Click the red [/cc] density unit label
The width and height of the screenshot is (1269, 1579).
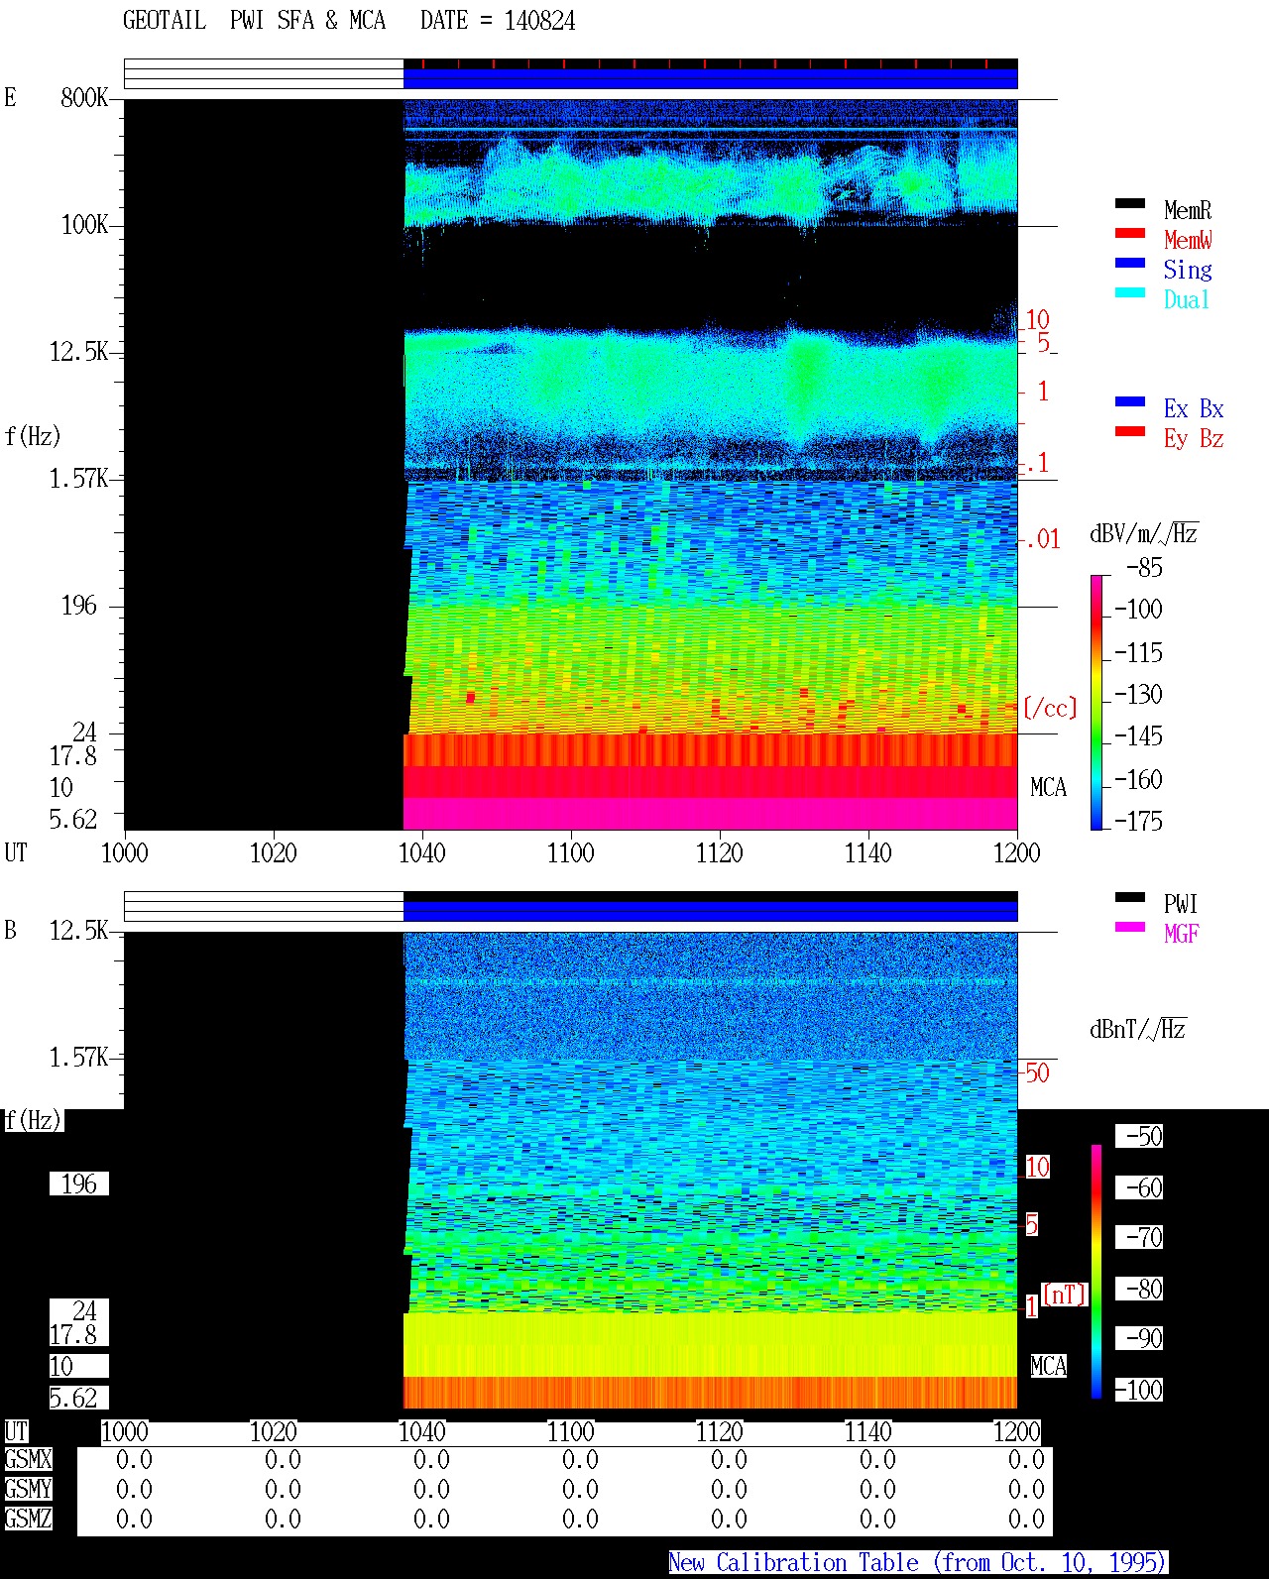[x=1049, y=708]
